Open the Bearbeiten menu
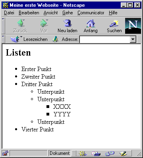143x158 pixels. pos(29,13)
